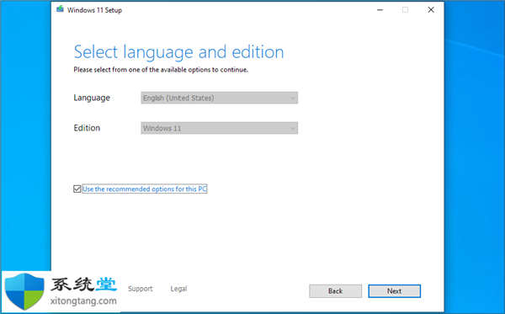This screenshot has height=314, width=505.
Task: Open the Support link
Action: [140, 289]
